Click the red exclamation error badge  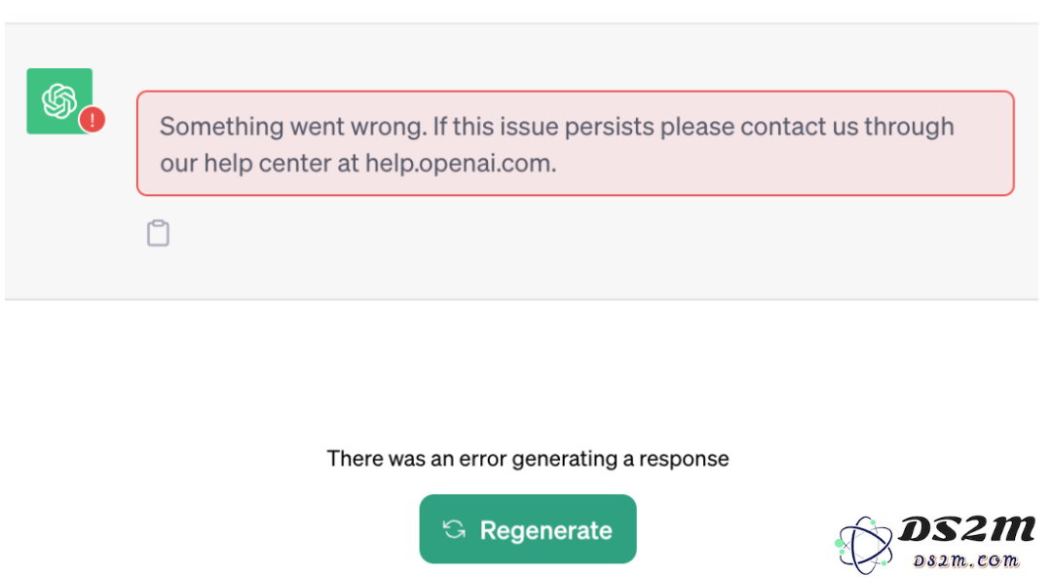click(x=92, y=120)
